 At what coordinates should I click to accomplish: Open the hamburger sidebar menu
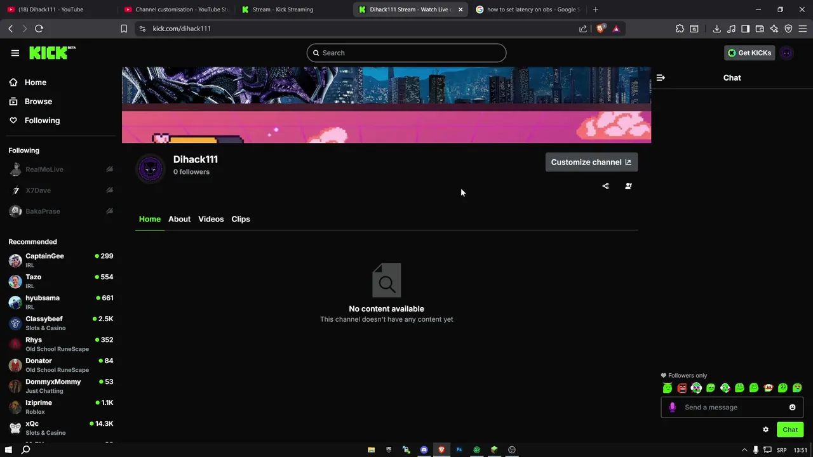click(15, 53)
